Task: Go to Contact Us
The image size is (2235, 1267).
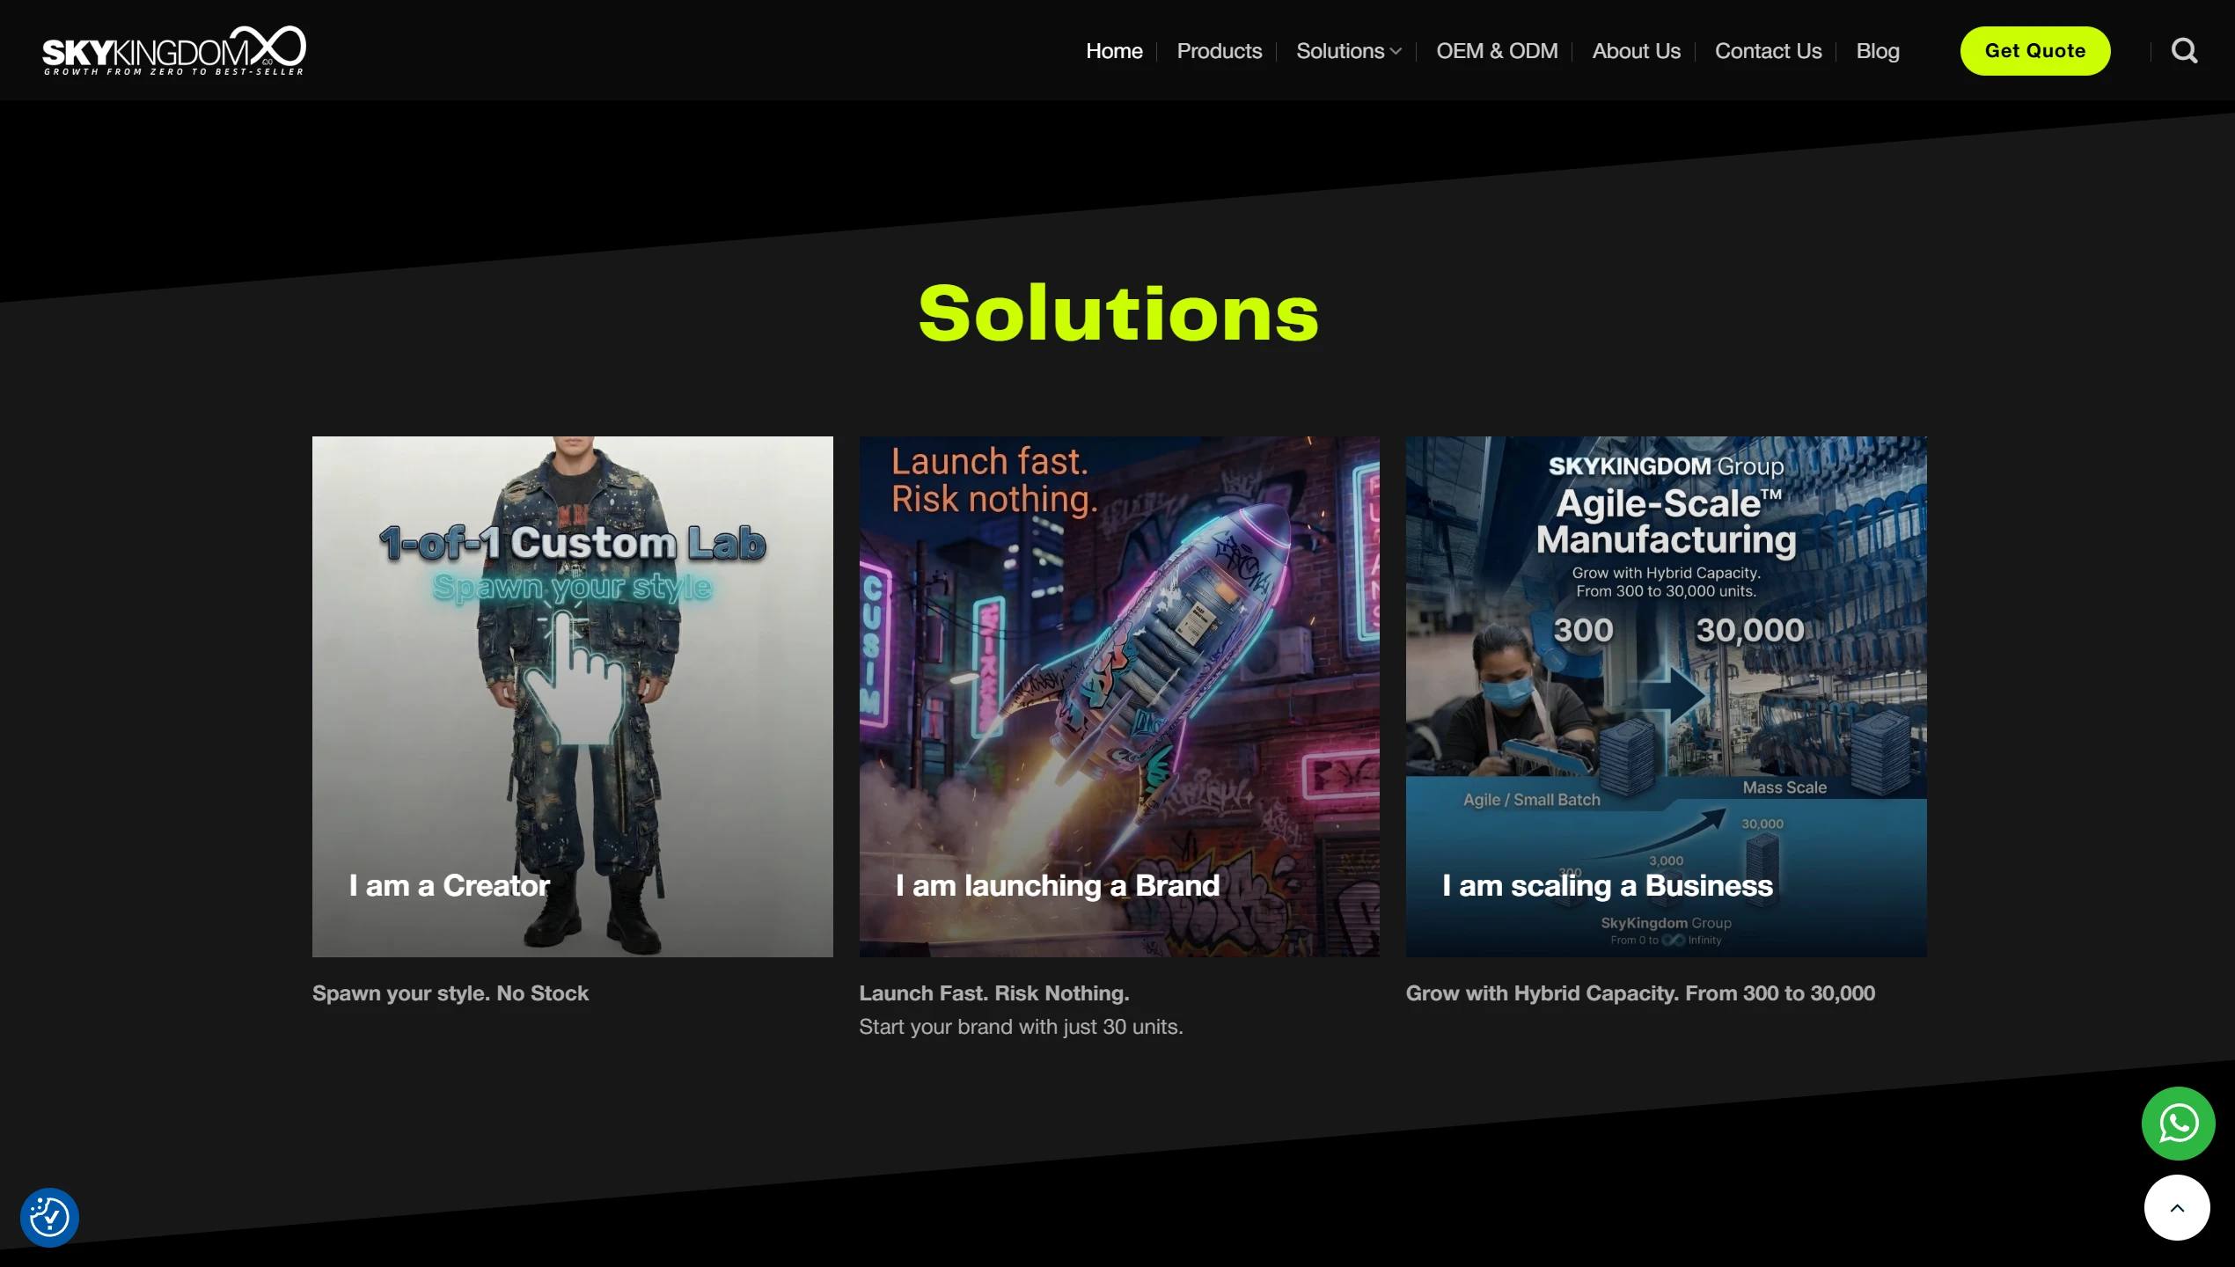Action: tap(1768, 50)
